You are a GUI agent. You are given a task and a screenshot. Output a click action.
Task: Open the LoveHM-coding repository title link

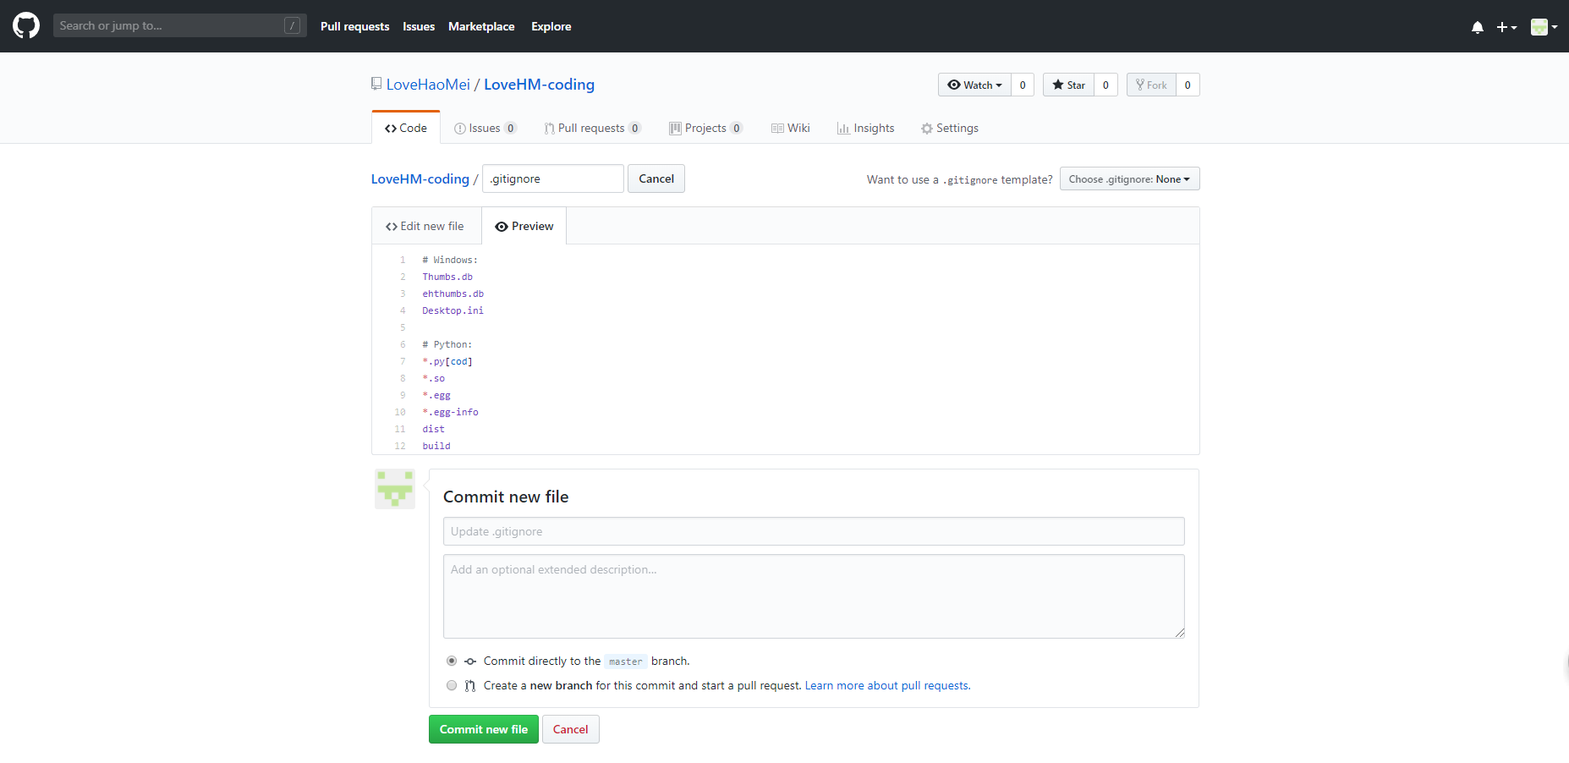point(539,85)
